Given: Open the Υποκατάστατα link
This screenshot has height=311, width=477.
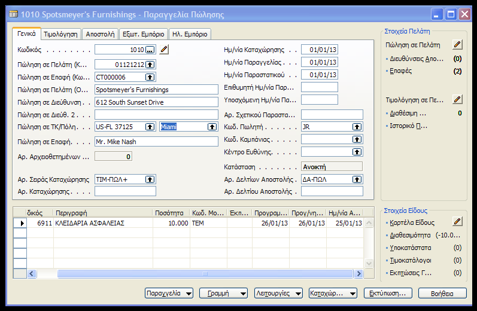Looking at the screenshot, I should [411, 248].
